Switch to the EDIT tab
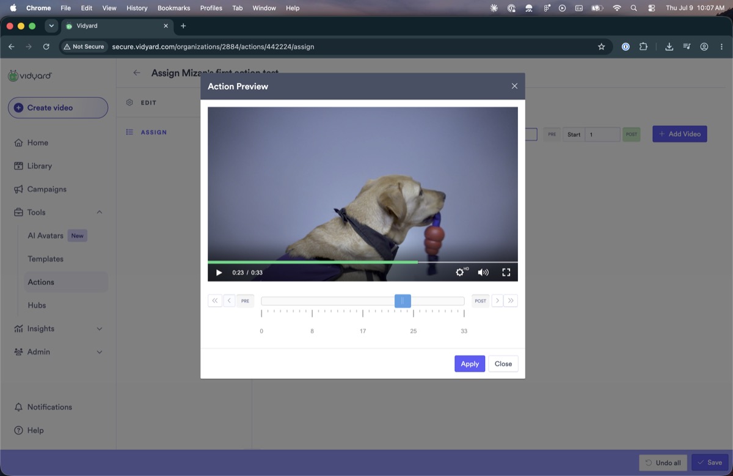This screenshot has height=476, width=733. click(x=148, y=103)
